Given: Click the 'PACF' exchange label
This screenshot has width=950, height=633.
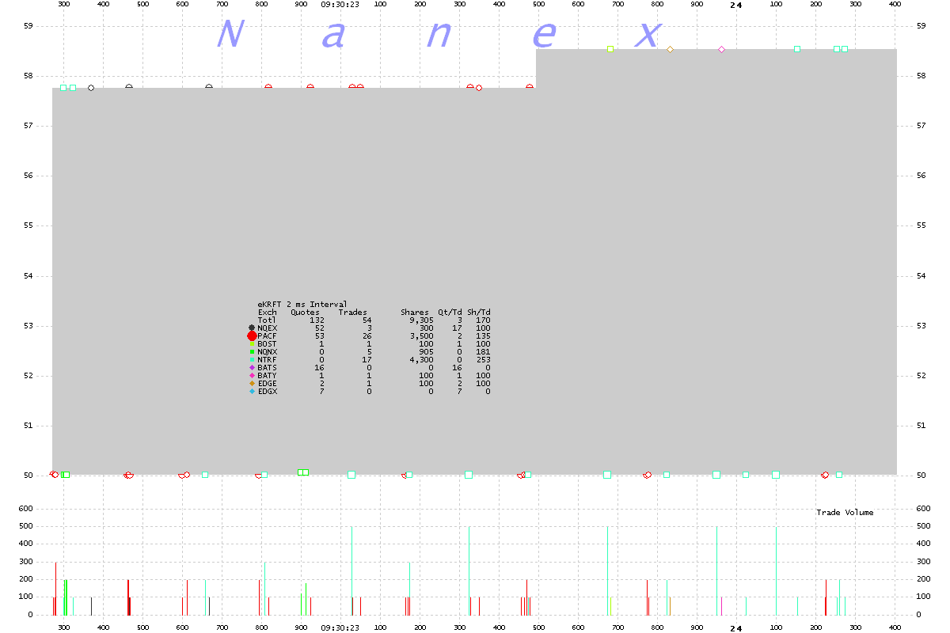Looking at the screenshot, I should pos(268,335).
